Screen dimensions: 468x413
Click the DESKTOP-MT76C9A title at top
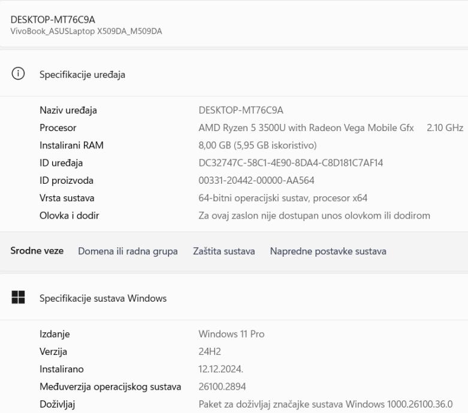click(x=53, y=20)
